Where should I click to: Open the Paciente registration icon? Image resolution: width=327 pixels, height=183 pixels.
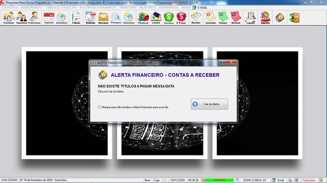9,18
